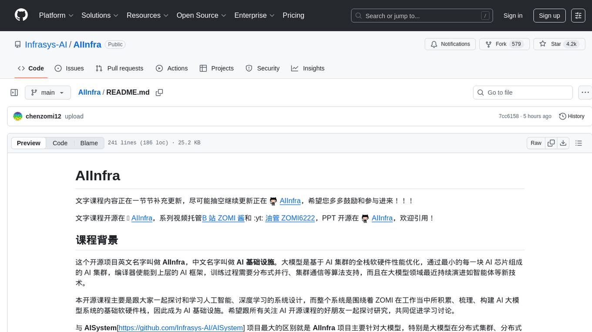Switch to the Pull requests tab
The image size is (592, 332).
tap(119, 68)
